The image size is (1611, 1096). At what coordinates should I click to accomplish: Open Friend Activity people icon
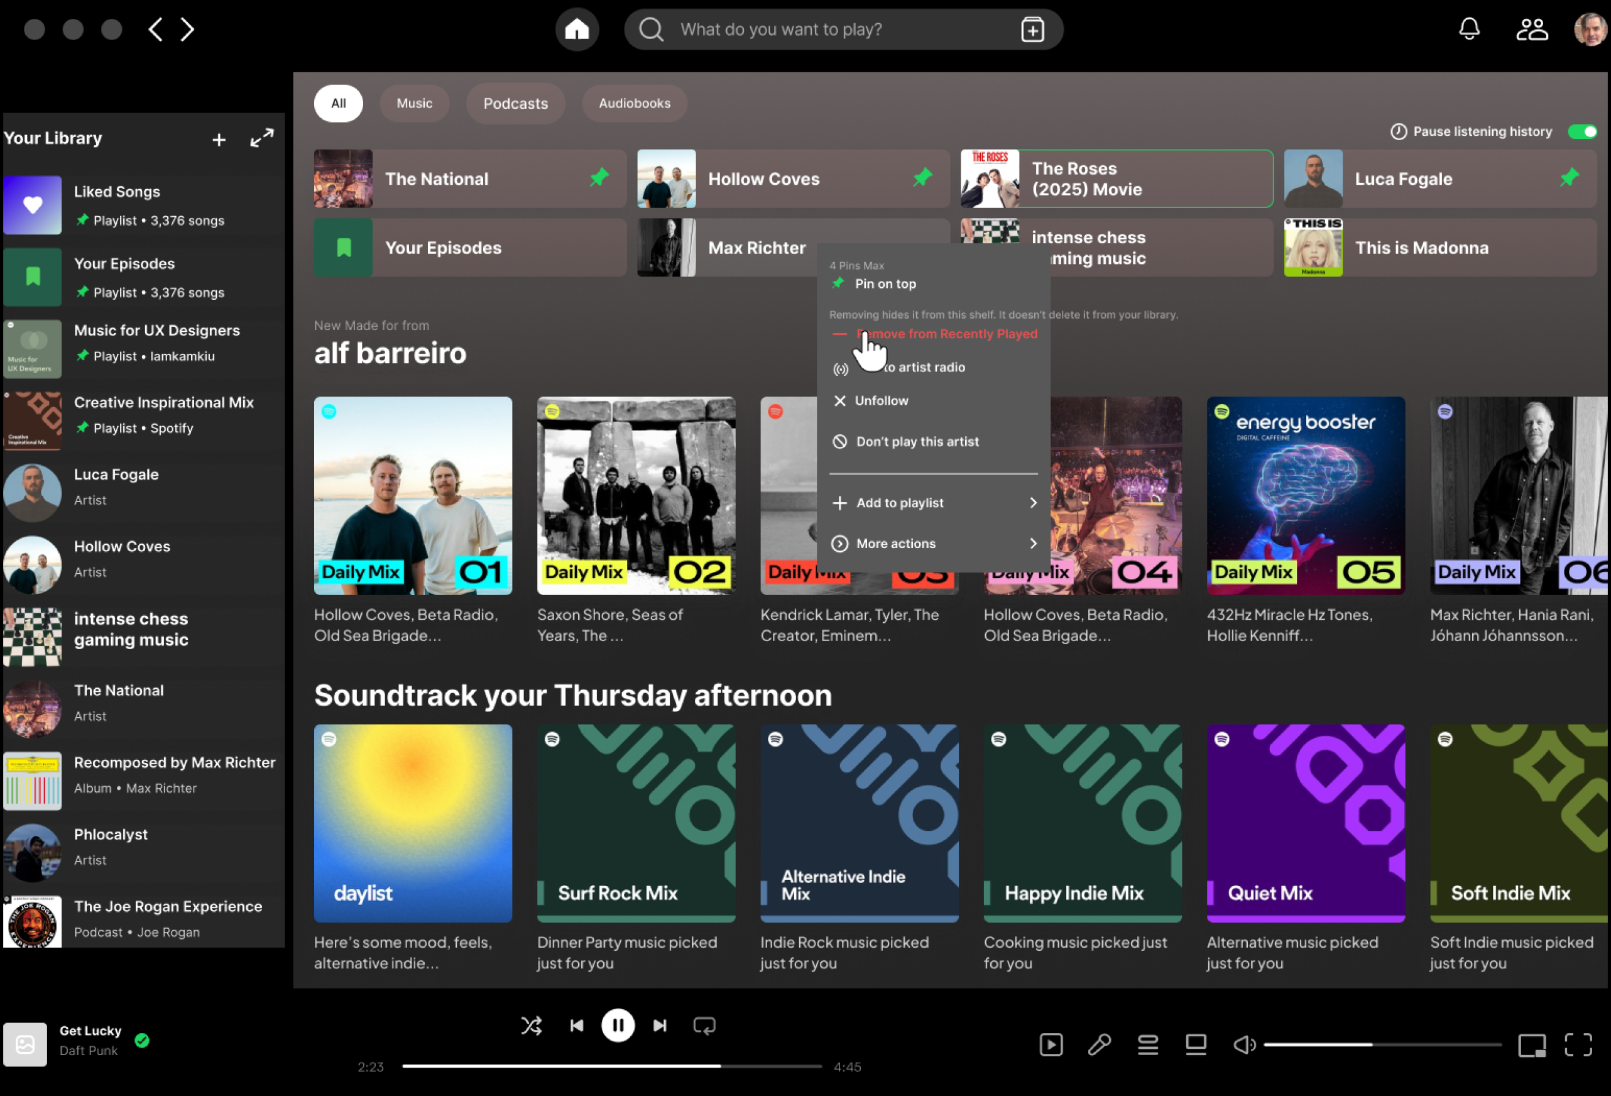[x=1531, y=29]
